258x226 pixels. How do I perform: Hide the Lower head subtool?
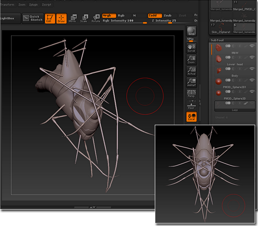[x=252, y=57]
